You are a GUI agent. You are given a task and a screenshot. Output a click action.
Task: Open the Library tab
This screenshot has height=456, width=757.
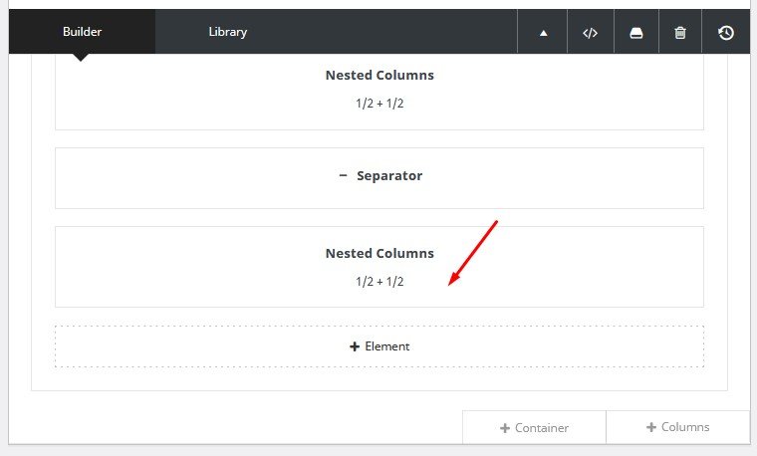pyautogui.click(x=227, y=32)
